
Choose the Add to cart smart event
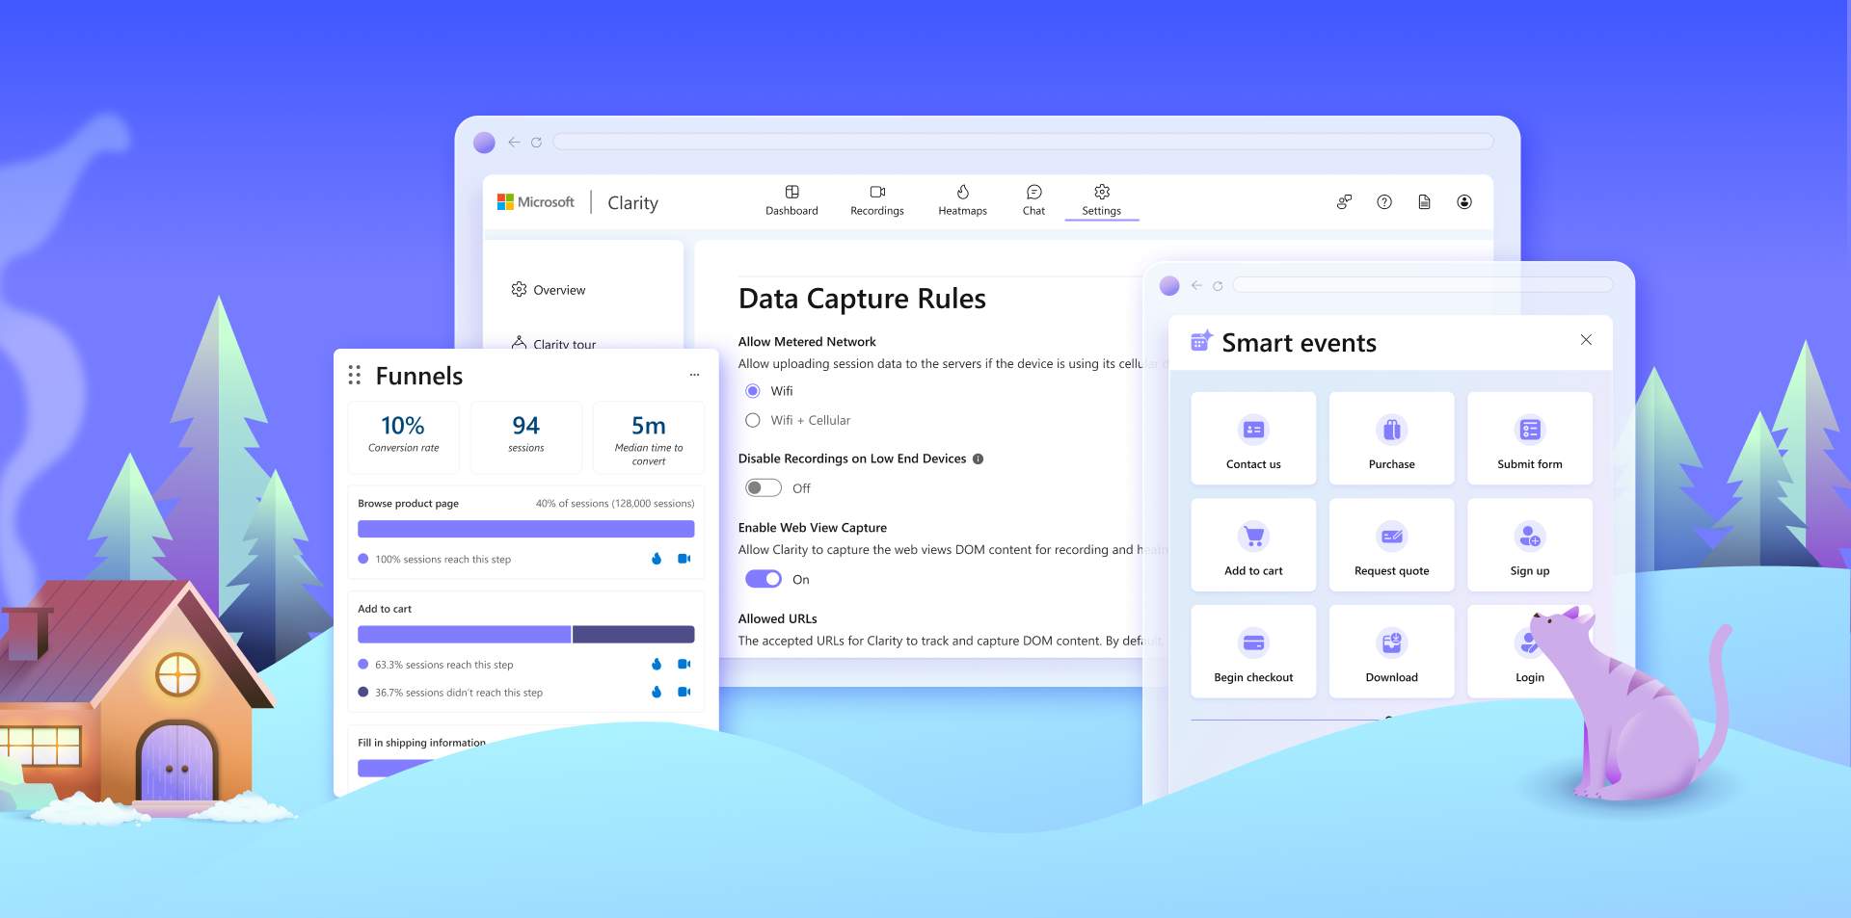(x=1253, y=545)
